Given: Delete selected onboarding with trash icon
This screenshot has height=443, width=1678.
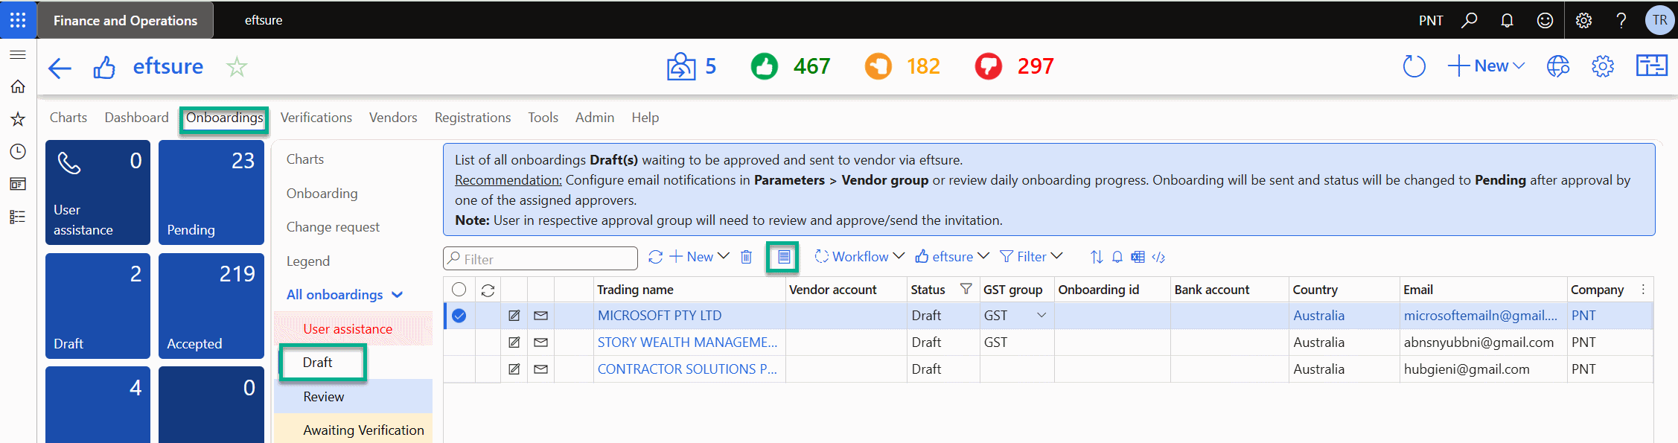Looking at the screenshot, I should click(x=746, y=257).
